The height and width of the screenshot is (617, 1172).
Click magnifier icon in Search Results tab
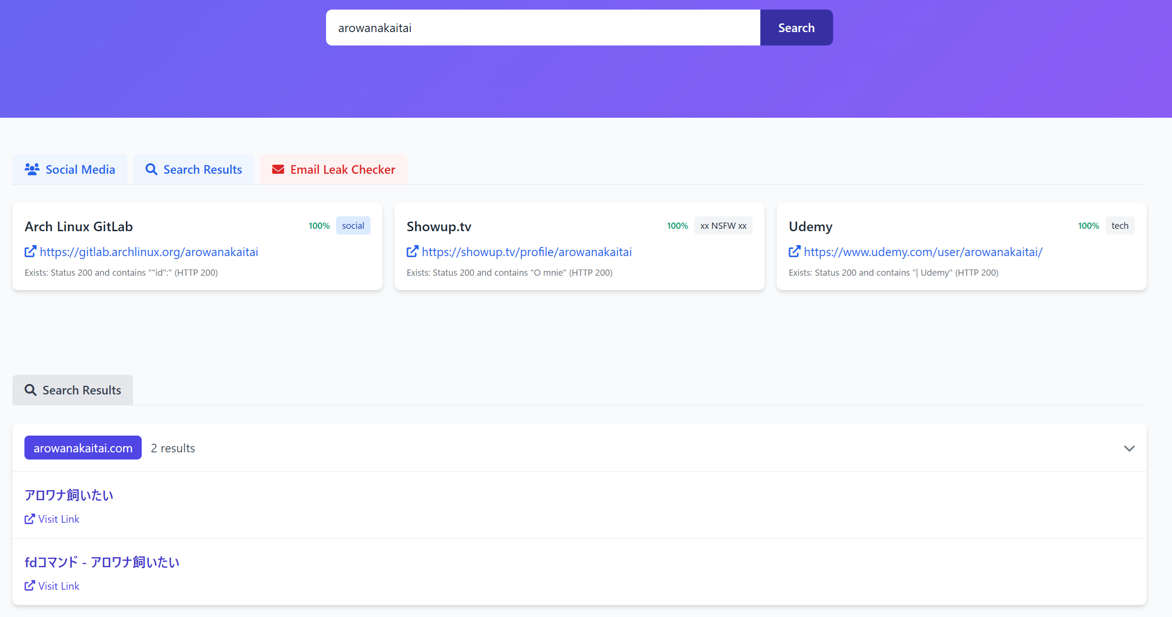[x=151, y=169]
